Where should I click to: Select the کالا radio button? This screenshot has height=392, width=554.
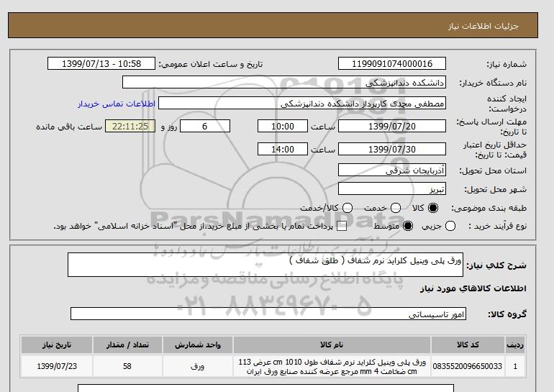(x=433, y=208)
